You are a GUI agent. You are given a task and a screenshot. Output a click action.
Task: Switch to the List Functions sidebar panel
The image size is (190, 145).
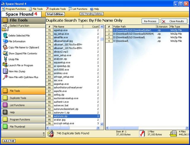pyautogui.click(x=23, y=105)
